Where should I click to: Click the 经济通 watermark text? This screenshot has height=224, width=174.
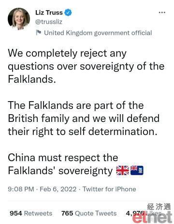[x=159, y=207]
